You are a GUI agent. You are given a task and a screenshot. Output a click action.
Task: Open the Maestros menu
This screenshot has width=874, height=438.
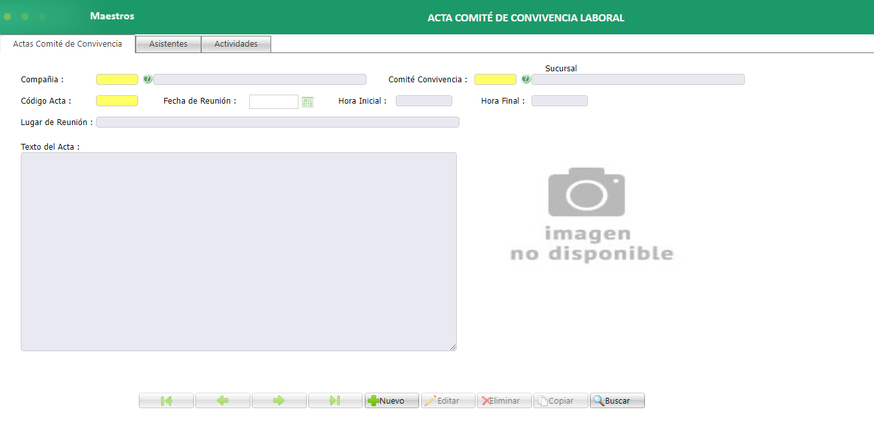pos(112,16)
